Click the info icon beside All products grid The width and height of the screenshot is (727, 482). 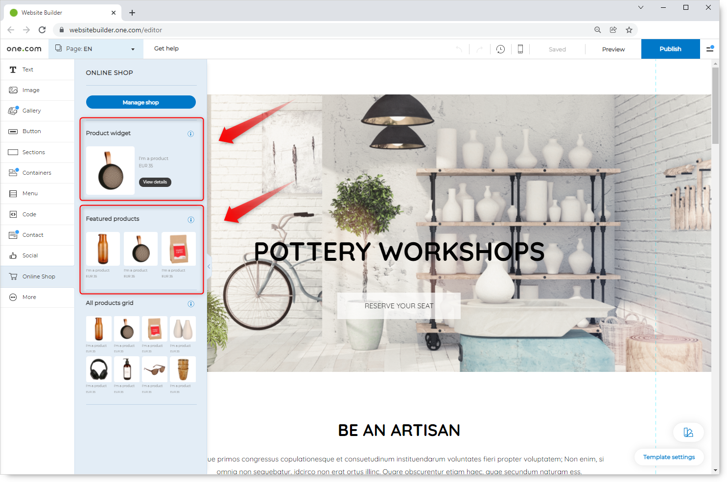click(190, 304)
